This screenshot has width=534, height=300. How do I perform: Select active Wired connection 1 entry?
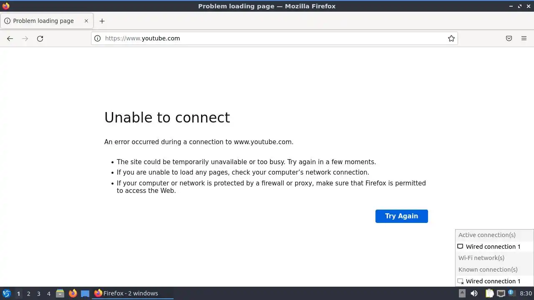494,247
